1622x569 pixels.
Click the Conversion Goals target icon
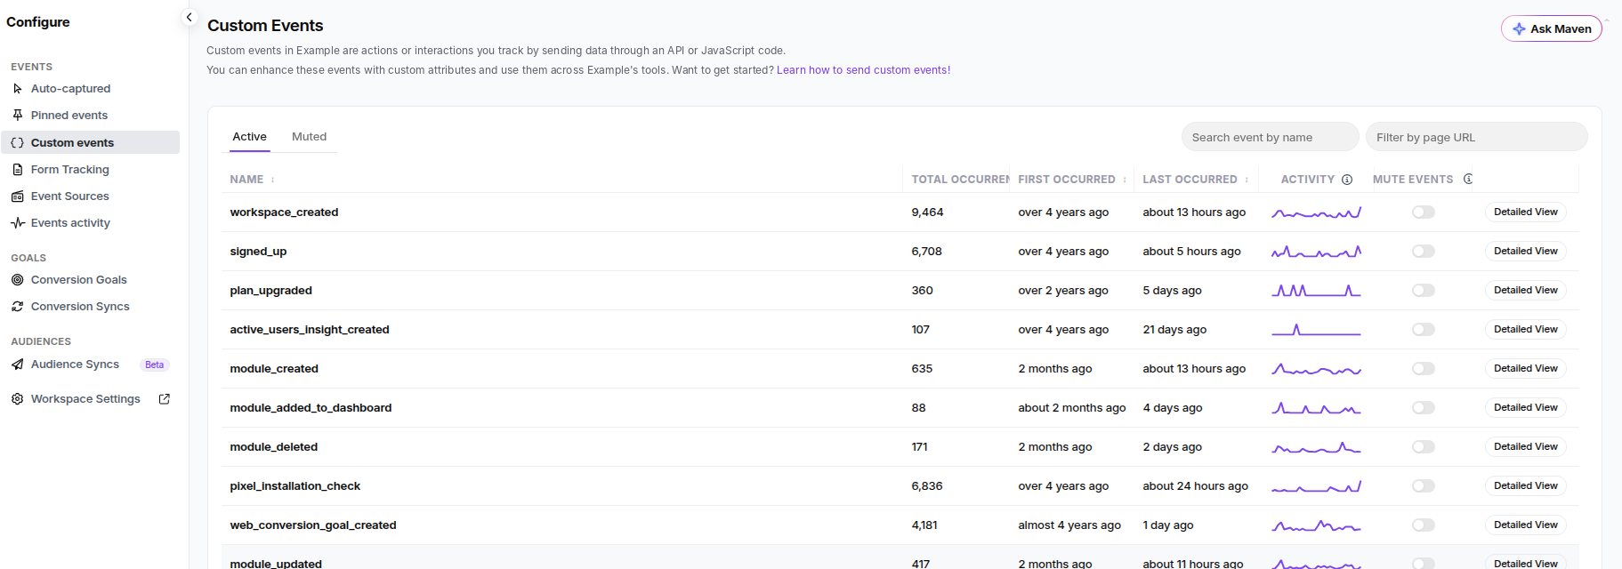pos(17,280)
